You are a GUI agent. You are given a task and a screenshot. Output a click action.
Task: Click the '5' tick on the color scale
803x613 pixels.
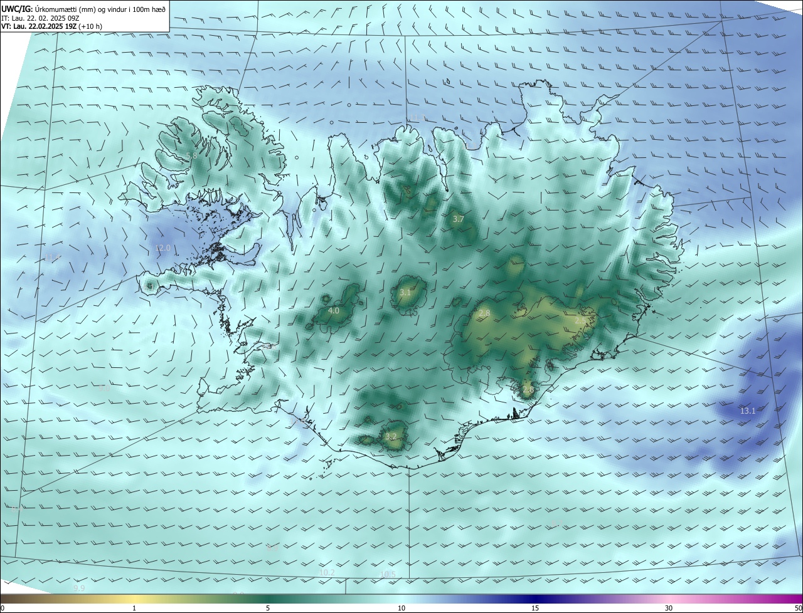pos(268,608)
